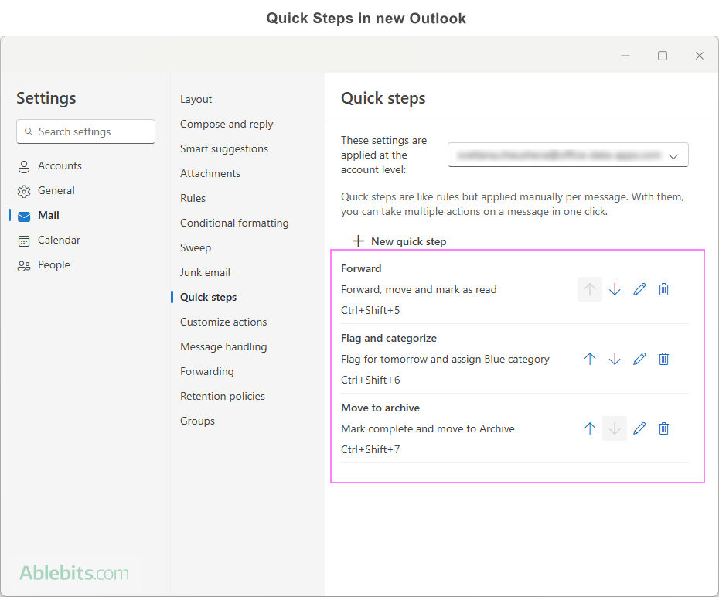
Task: Click the Ctrl+Shift+7 shortcut text
Action: (x=370, y=450)
